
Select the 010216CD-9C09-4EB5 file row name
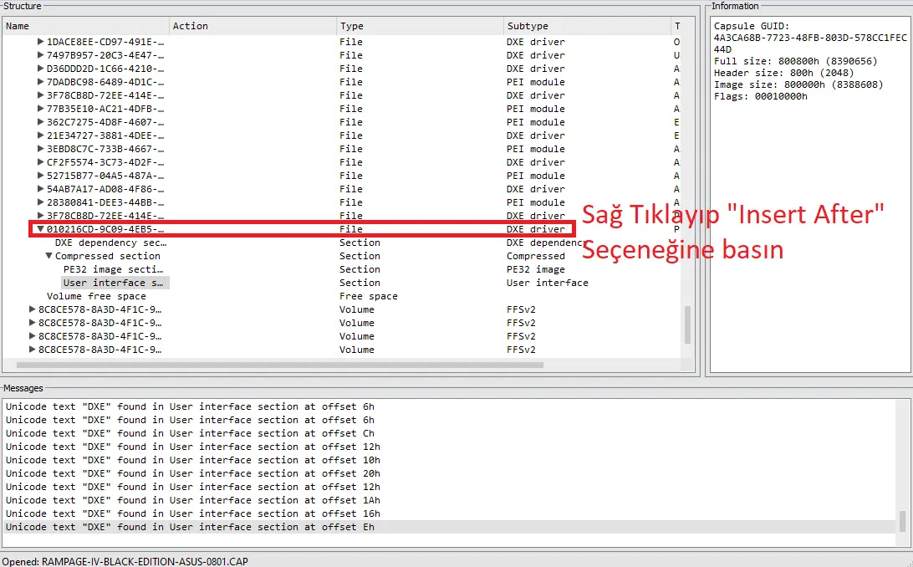(105, 229)
